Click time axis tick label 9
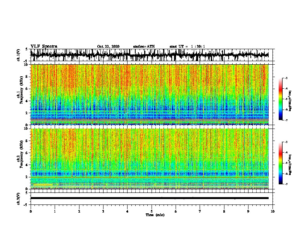The image size is (307, 237). [x=248, y=211]
